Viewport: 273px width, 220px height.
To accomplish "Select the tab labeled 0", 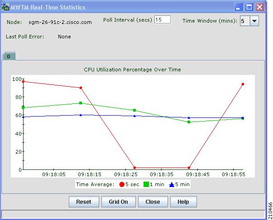I will pyautogui.click(x=9, y=56).
